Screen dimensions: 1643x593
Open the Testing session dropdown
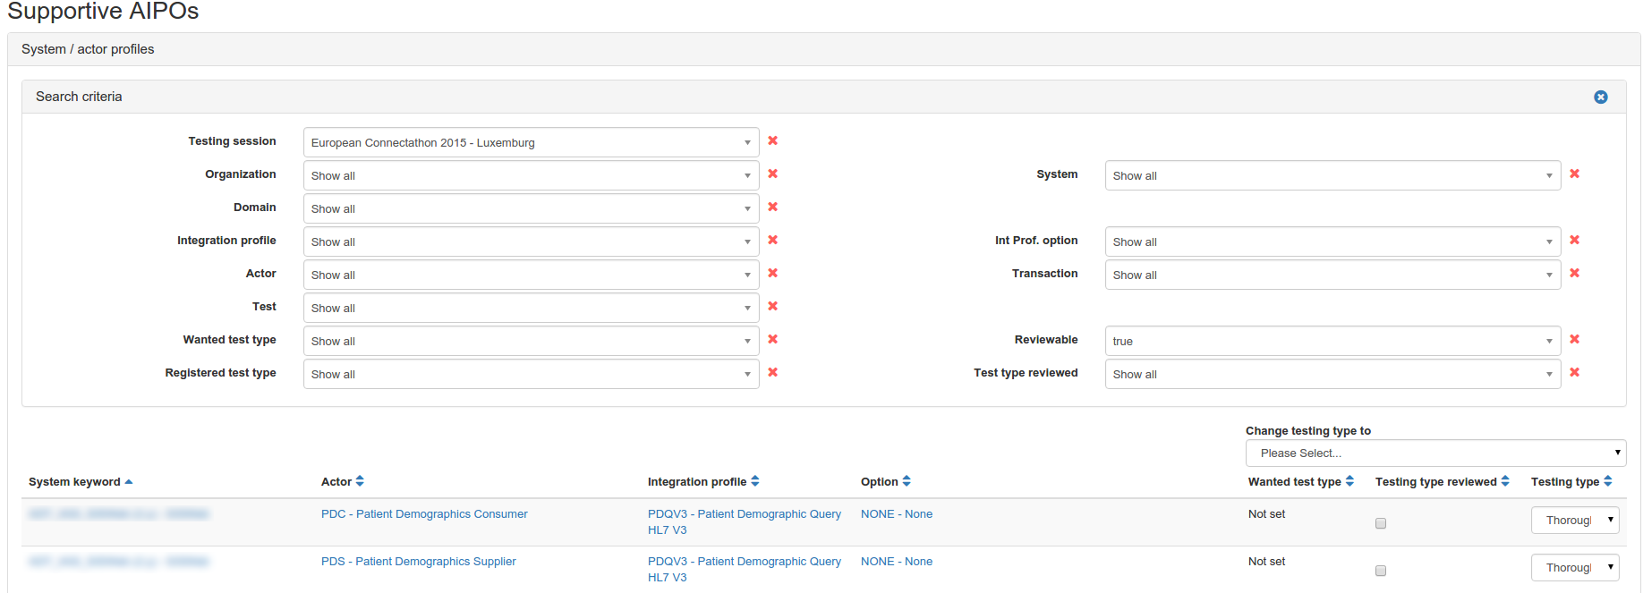coord(531,142)
